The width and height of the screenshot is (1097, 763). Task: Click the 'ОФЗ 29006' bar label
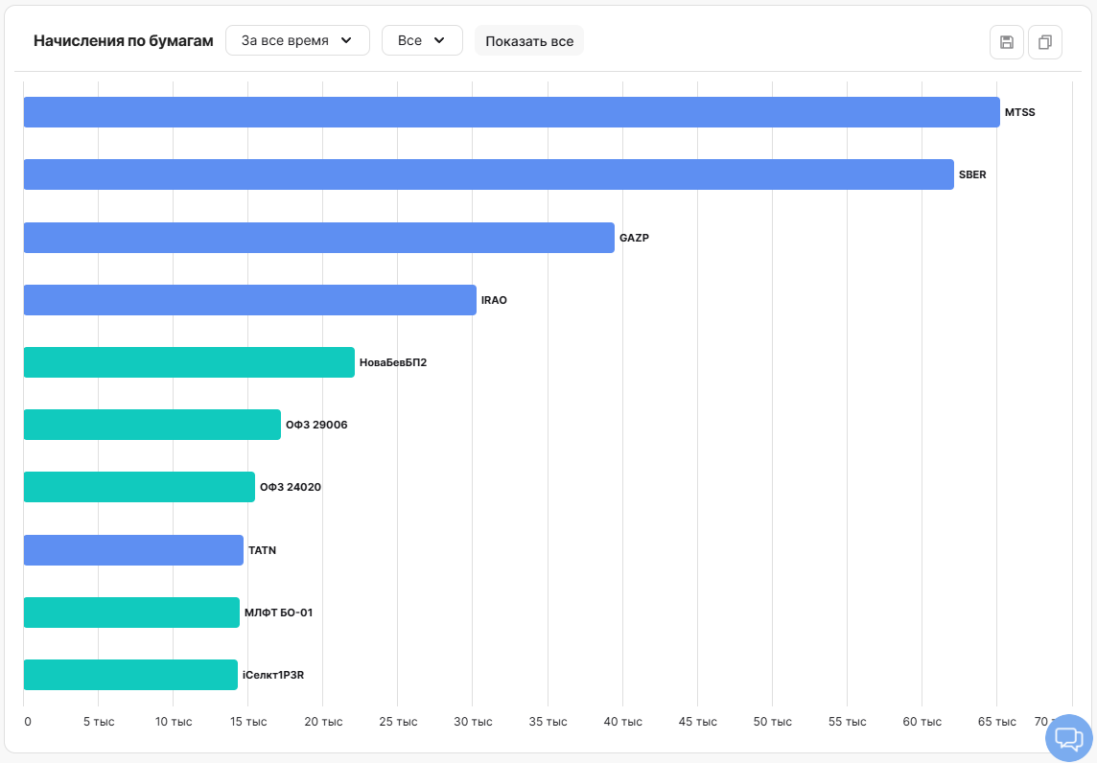[316, 425]
